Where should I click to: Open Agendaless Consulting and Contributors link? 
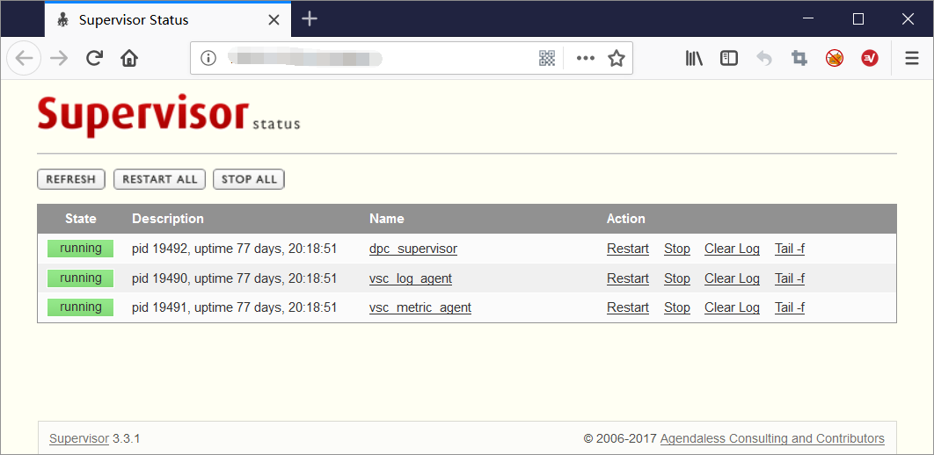point(772,439)
